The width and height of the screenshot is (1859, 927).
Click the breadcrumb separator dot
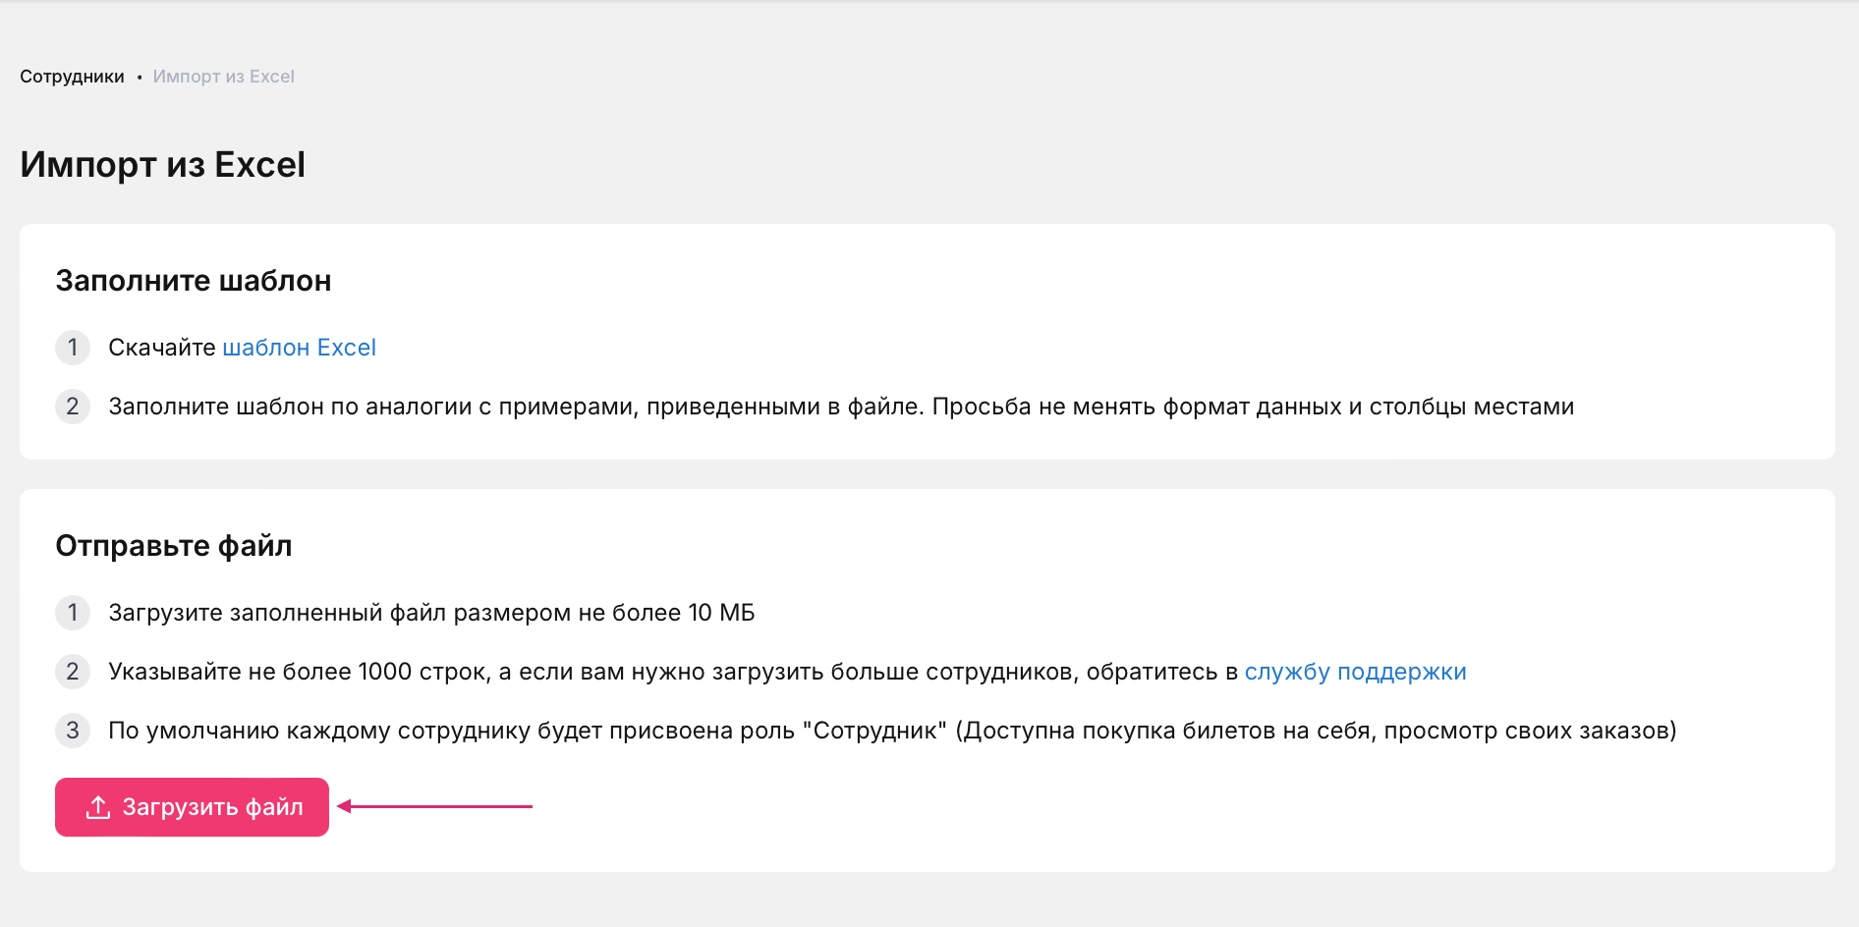tap(140, 78)
